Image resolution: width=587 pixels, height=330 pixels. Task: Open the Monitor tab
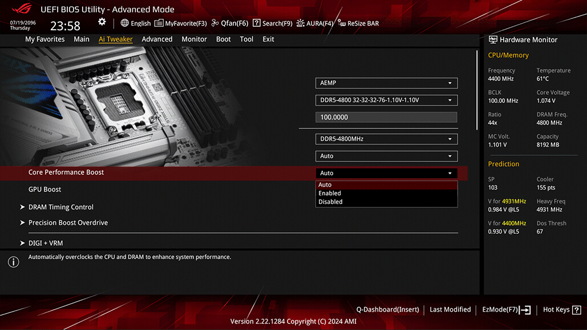[x=194, y=39]
